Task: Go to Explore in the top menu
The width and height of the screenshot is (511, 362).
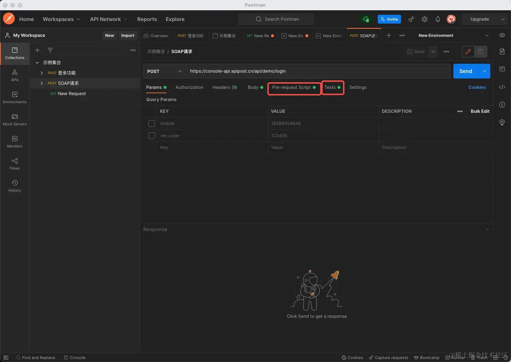Action: [x=175, y=19]
